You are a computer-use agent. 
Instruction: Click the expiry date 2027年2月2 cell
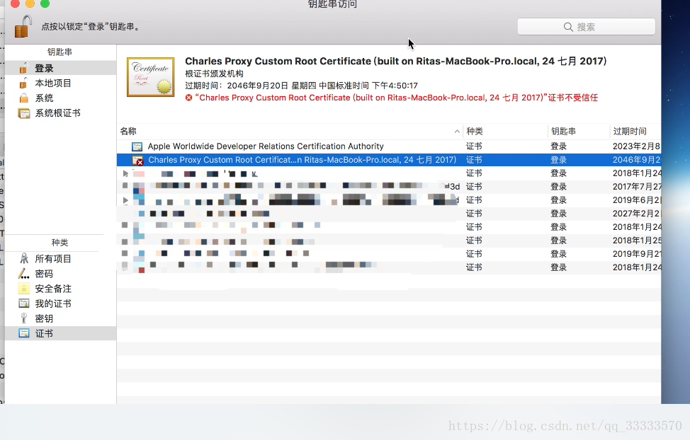coord(636,214)
